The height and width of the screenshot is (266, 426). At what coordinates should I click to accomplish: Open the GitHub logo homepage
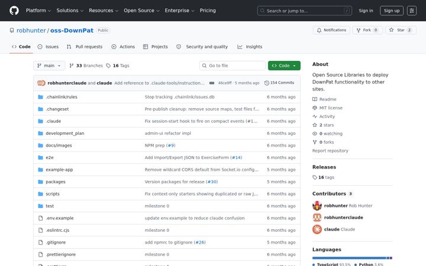[x=14, y=11]
